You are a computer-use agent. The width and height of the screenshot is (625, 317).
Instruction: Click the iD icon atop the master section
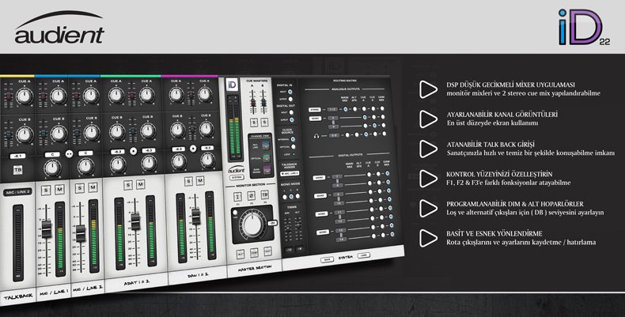[x=232, y=85]
